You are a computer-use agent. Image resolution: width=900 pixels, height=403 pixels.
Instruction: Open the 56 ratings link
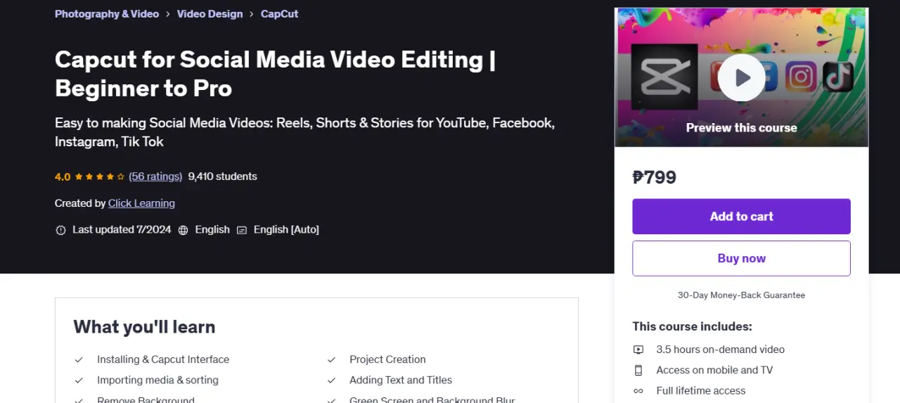coord(155,177)
